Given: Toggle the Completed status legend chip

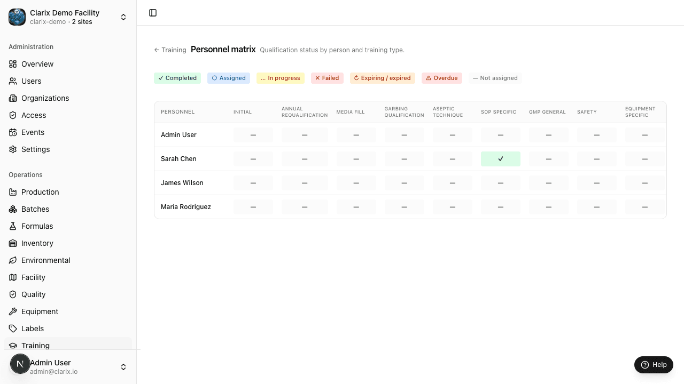Looking at the screenshot, I should point(177,78).
